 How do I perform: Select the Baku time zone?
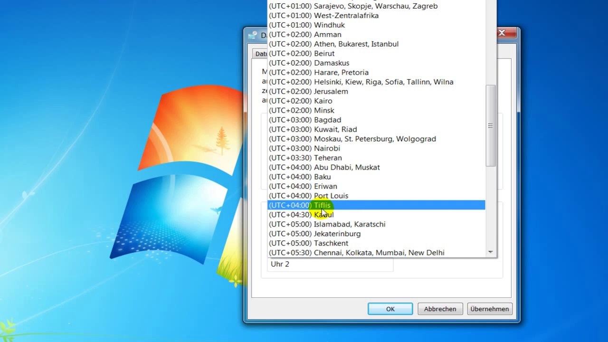pos(376,177)
